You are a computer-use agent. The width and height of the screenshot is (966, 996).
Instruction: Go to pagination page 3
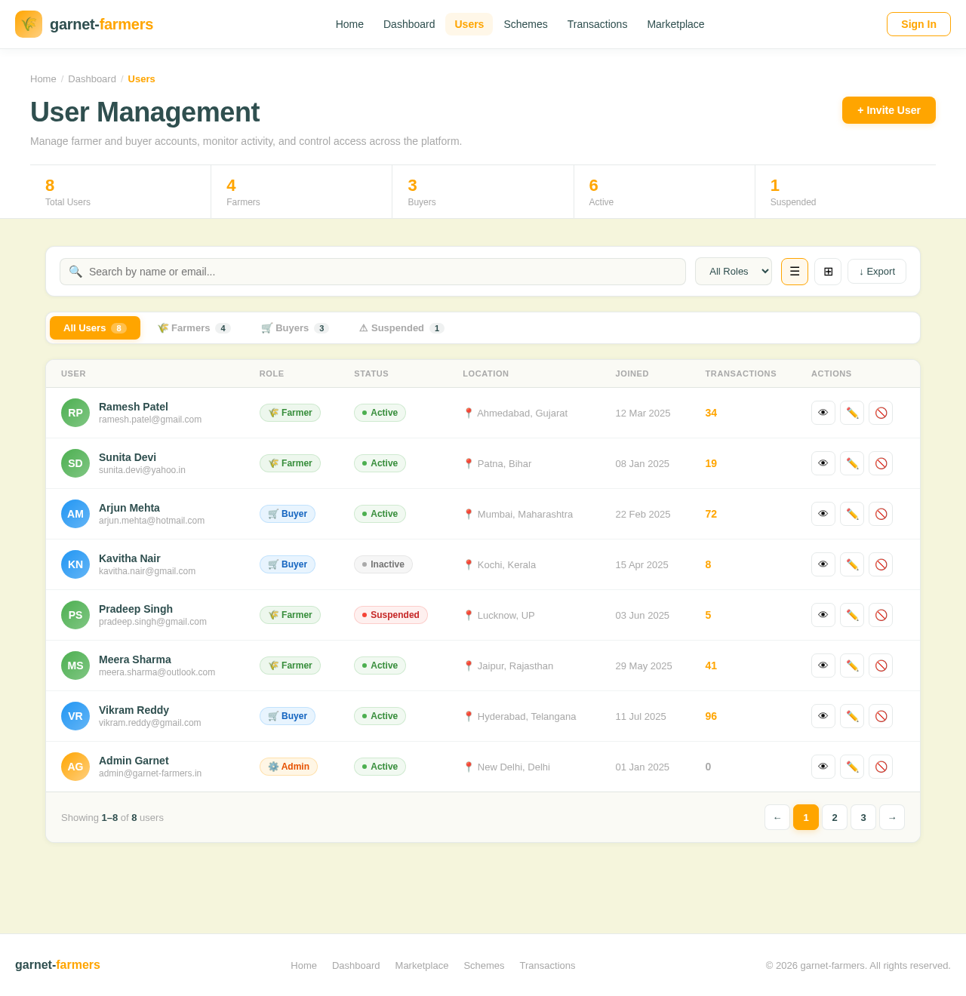pyautogui.click(x=863, y=817)
